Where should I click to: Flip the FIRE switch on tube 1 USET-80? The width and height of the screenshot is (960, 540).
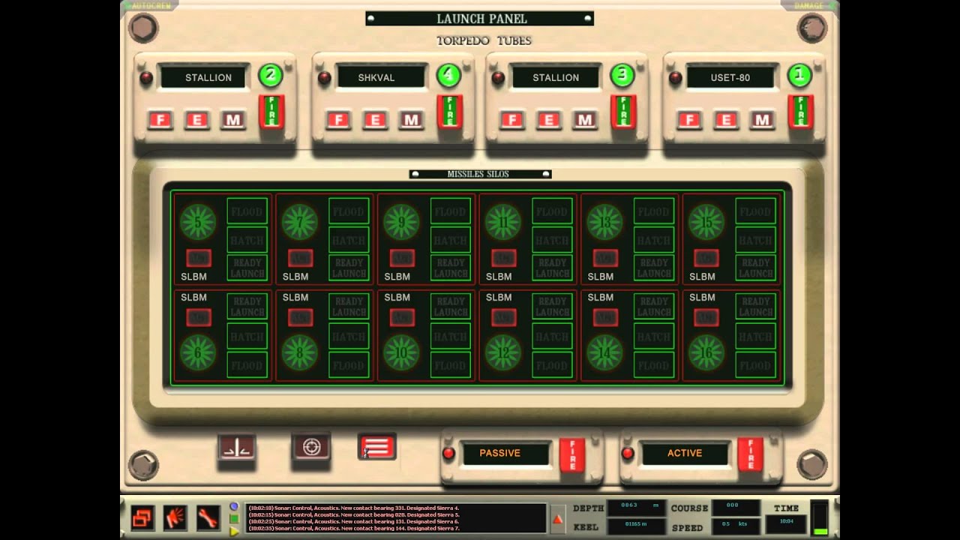[800, 112]
